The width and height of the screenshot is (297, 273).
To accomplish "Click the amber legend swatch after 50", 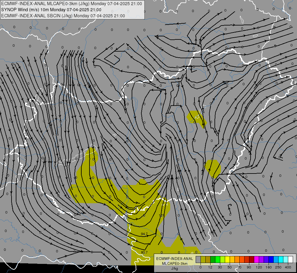I will coord(232,259).
